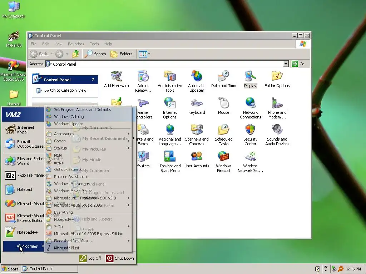Open Sounds and Audio Devices
The height and width of the screenshot is (274, 366).
click(x=277, y=135)
